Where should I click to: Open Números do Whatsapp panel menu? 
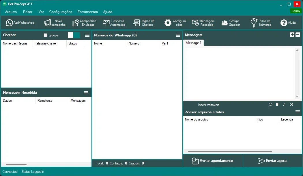[x=178, y=35]
